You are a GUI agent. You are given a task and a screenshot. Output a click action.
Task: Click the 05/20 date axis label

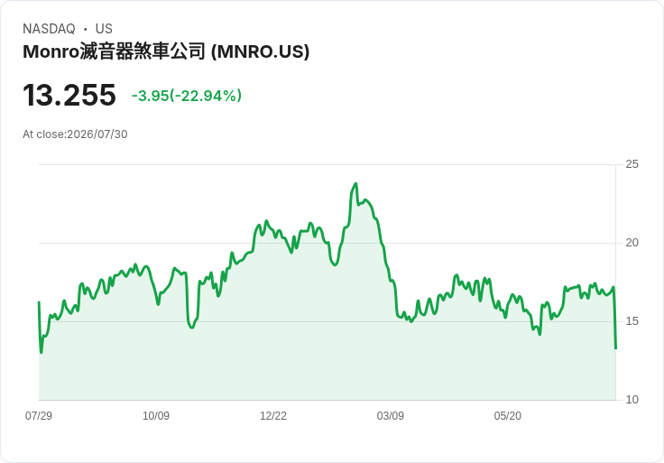[x=507, y=415]
